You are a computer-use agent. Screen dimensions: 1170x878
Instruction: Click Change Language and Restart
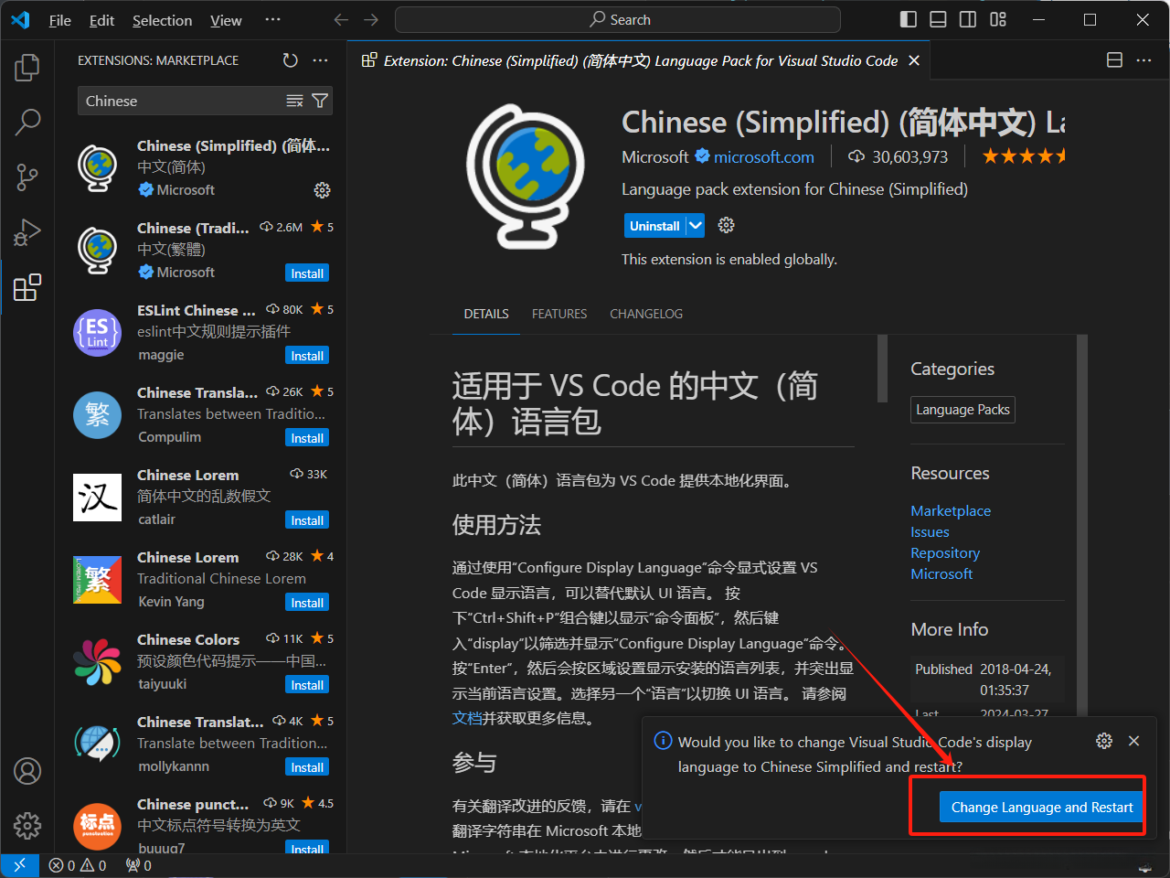1042,808
